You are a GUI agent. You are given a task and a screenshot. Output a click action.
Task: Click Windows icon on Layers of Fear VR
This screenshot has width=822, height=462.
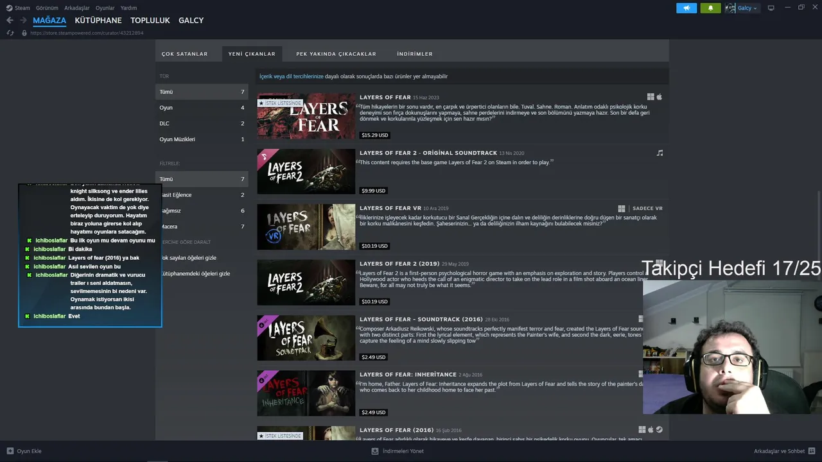click(622, 209)
